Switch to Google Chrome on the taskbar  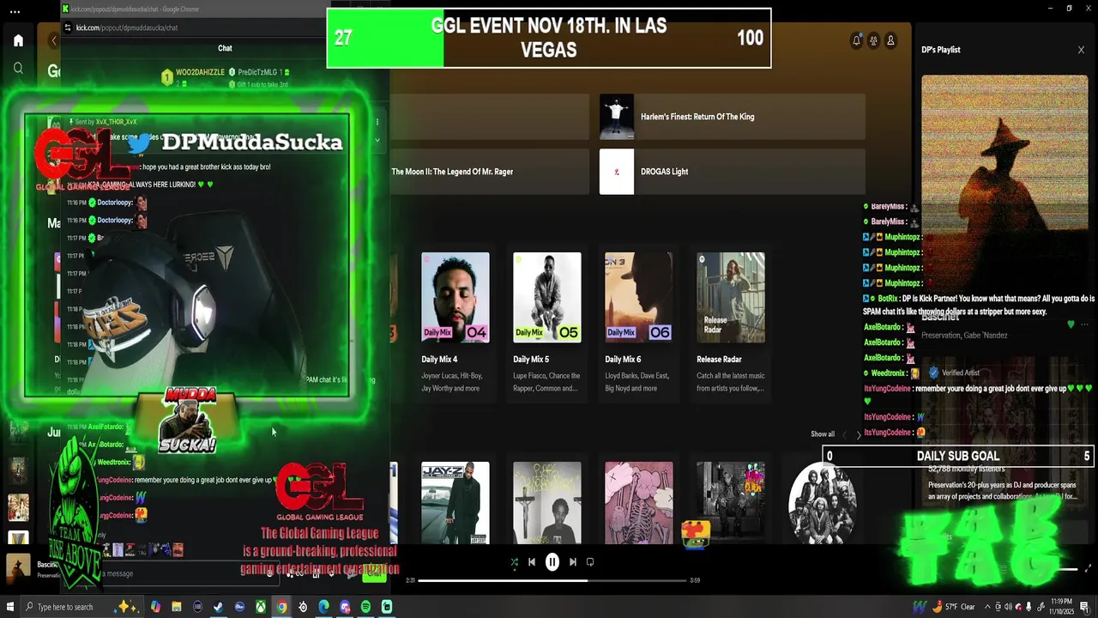pos(281,607)
